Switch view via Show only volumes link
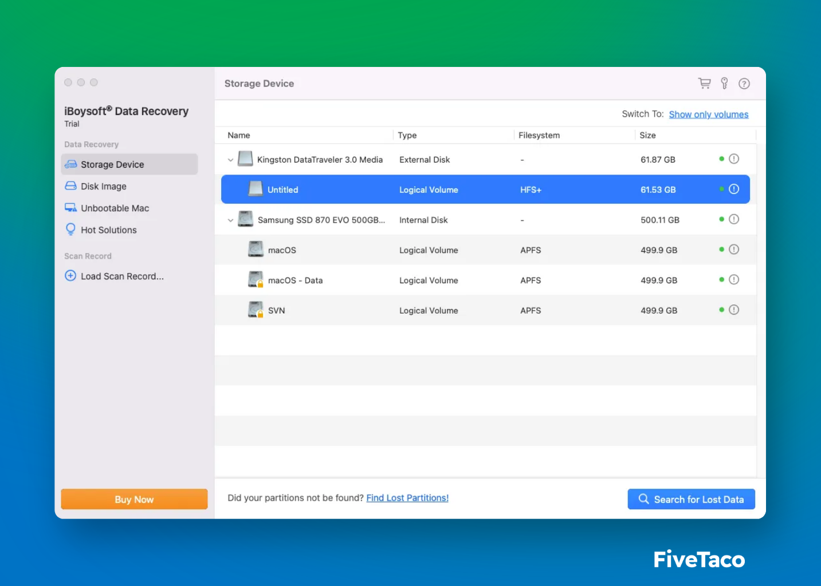 point(709,114)
